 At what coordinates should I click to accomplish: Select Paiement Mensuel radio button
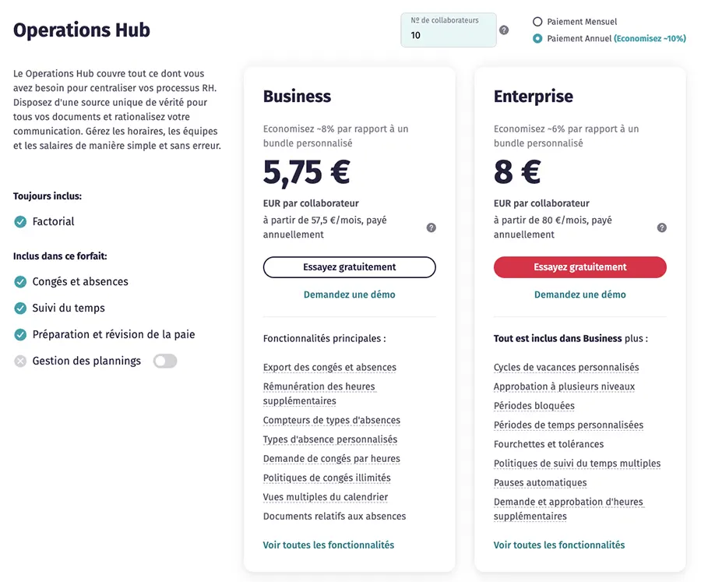pyautogui.click(x=537, y=22)
